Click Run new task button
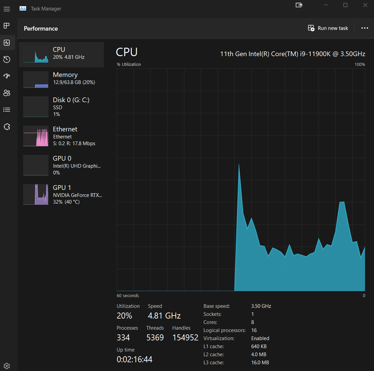The width and height of the screenshot is (374, 371). tap(328, 28)
